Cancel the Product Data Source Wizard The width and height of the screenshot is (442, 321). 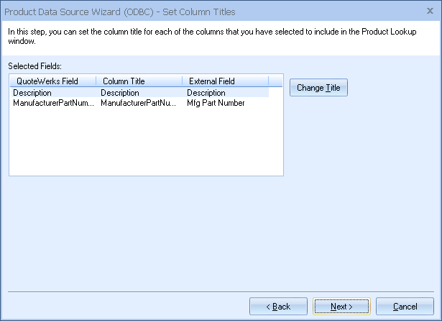[x=405, y=307]
